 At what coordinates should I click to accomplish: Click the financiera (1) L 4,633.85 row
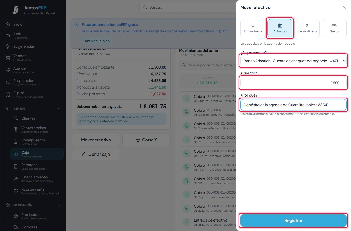[x=121, y=81]
